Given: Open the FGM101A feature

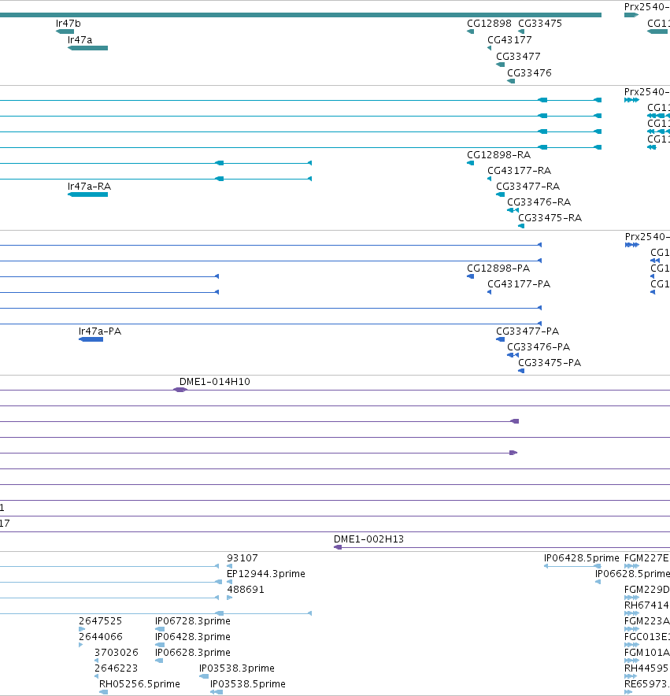Looking at the screenshot, I should coord(631,661).
